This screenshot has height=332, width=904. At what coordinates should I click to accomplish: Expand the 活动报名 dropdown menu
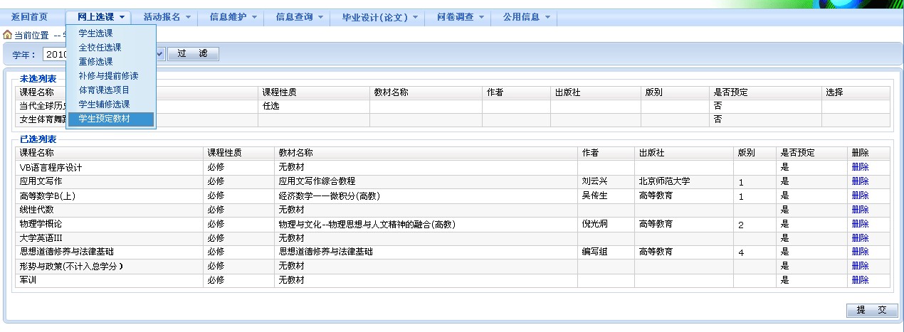coord(167,17)
